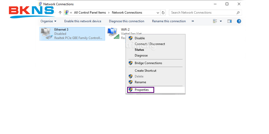Screen dimensions: 269x134
Task: Click Enable this network device
Action: (82, 21)
